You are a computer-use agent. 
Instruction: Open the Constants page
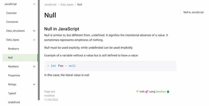point(12,22)
